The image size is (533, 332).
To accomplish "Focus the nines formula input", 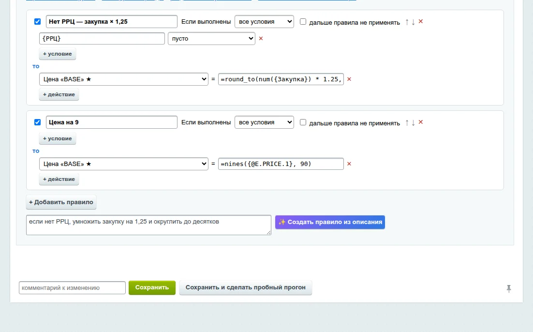I will [x=281, y=164].
